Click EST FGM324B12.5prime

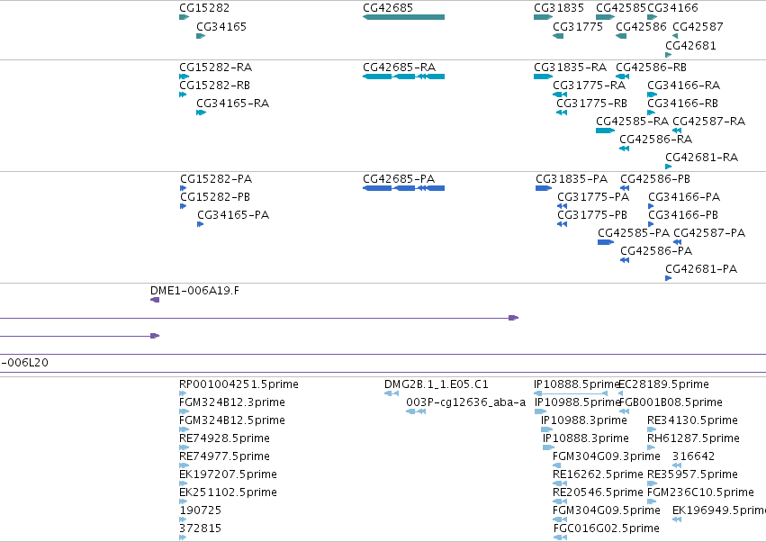[x=232, y=420]
